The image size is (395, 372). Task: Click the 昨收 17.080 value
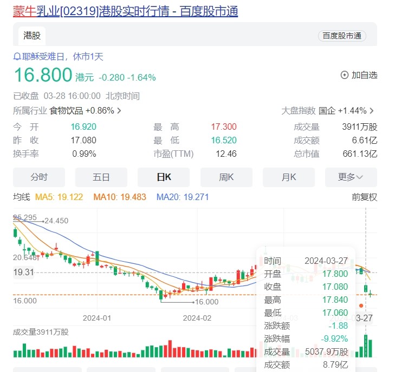click(x=83, y=140)
